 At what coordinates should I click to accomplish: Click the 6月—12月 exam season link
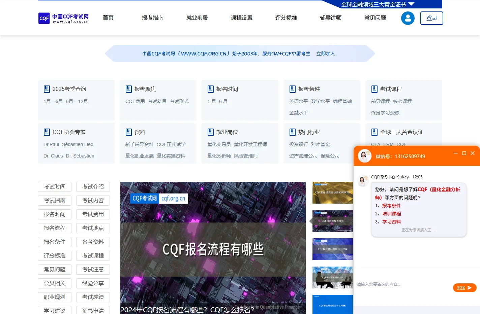77,101
